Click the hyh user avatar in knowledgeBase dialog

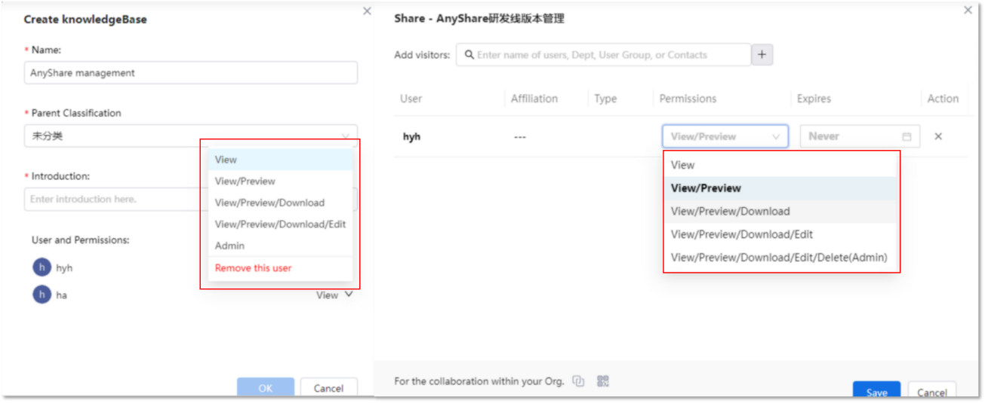[42, 267]
